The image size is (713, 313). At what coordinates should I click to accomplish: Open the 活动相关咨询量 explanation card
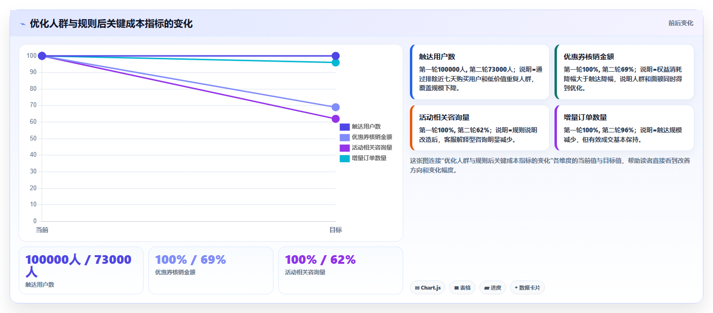click(480, 128)
